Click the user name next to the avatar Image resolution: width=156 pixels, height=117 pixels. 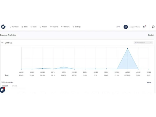coord(135,27)
